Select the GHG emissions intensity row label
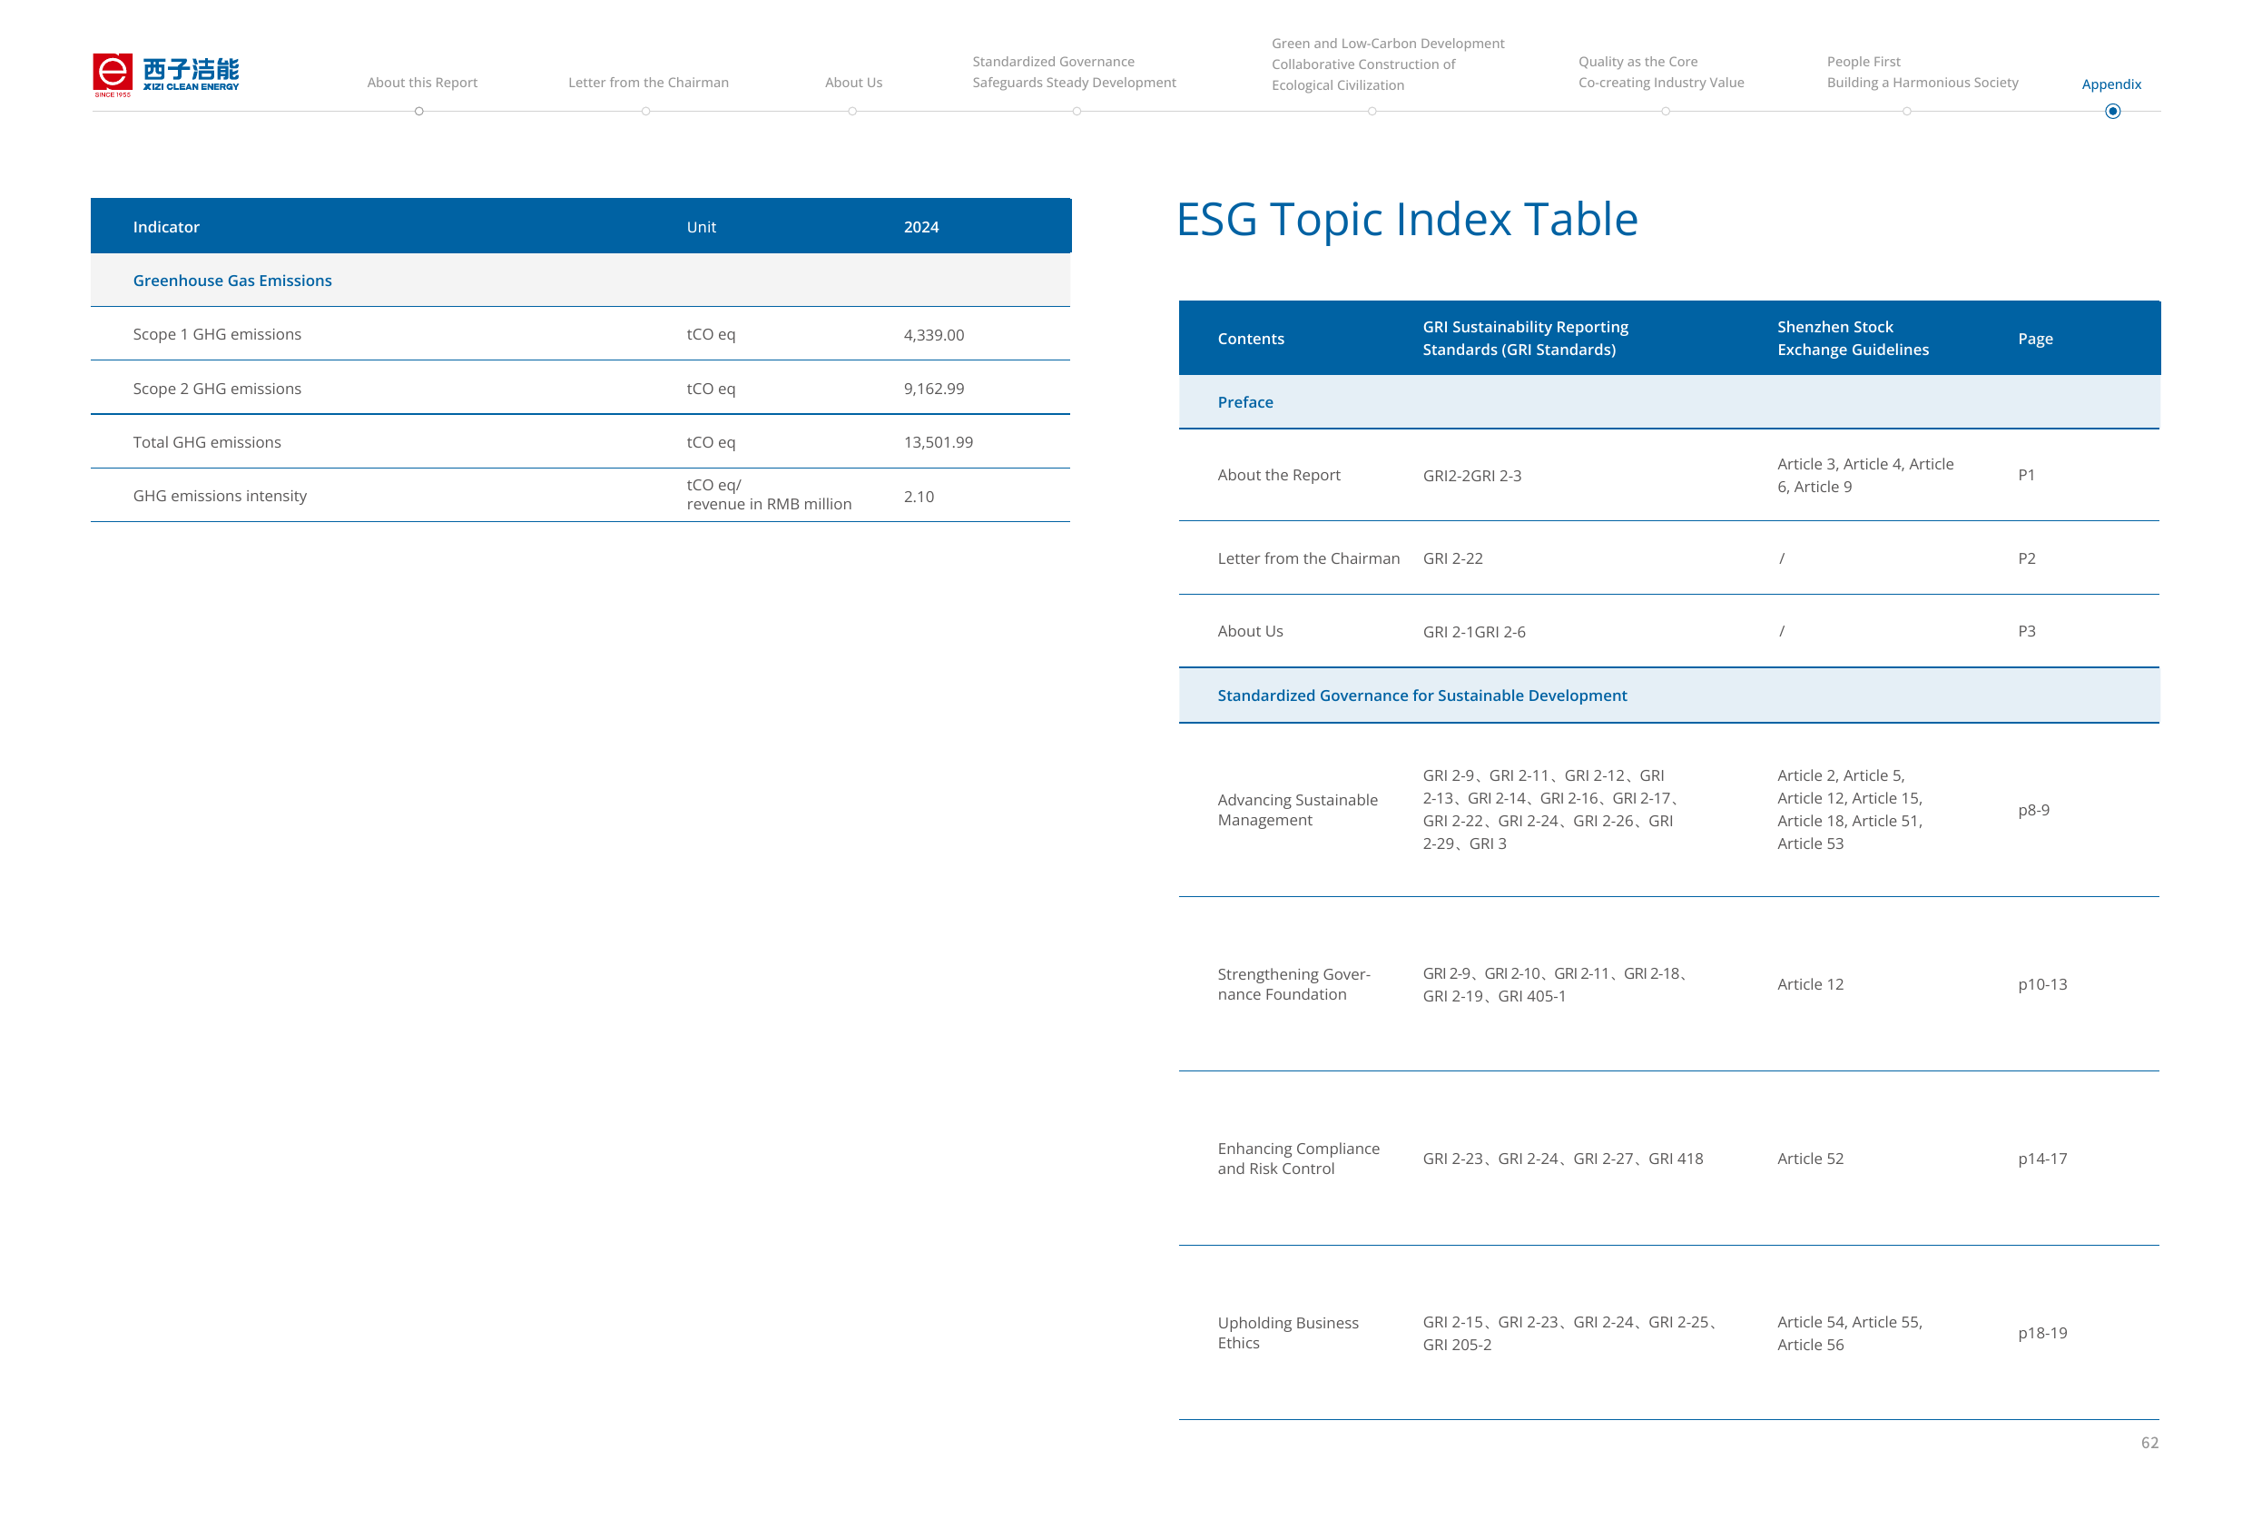The width and height of the screenshot is (2252, 1529). pos(220,496)
